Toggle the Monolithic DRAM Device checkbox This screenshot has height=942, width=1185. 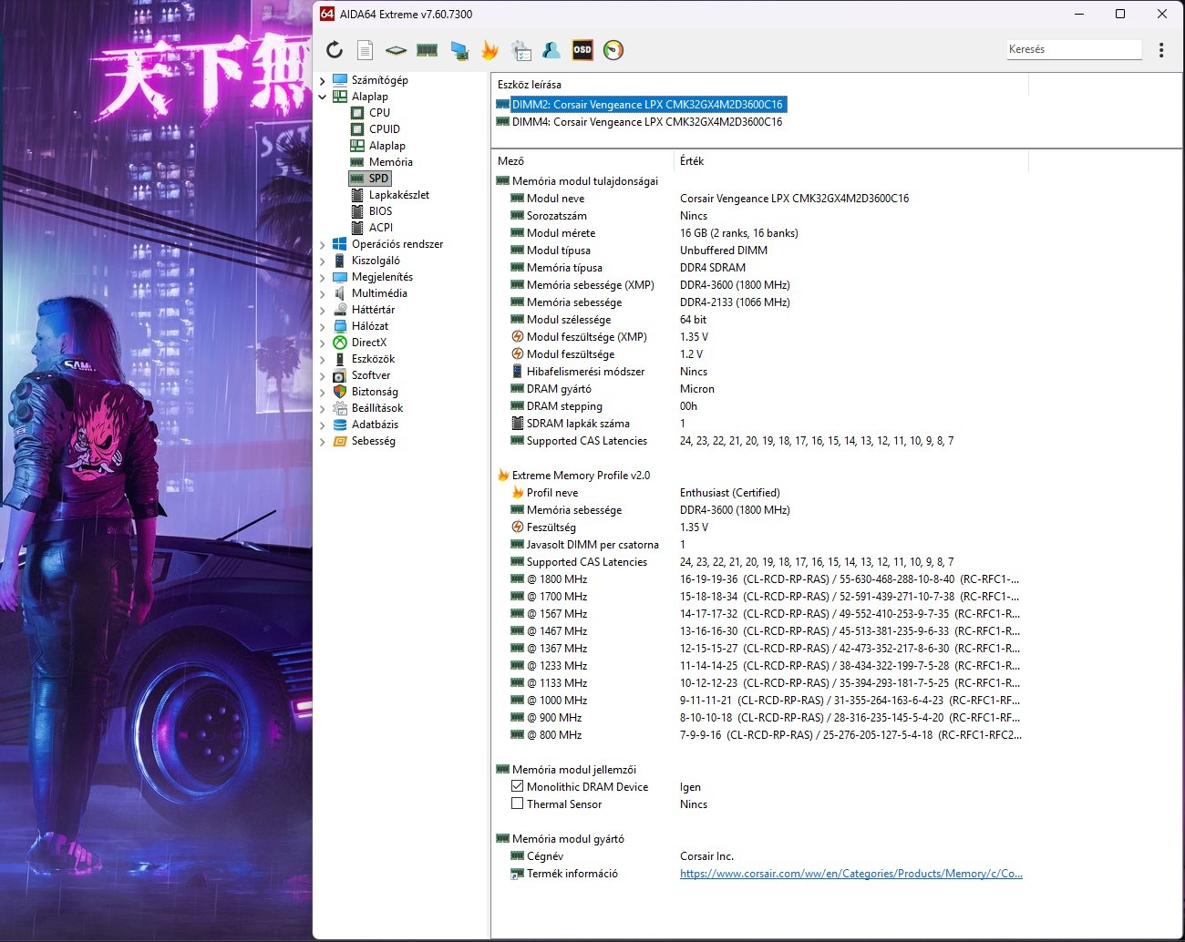pyautogui.click(x=518, y=786)
